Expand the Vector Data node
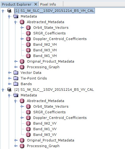The height and width of the screenshot is (149, 125). 9,73
